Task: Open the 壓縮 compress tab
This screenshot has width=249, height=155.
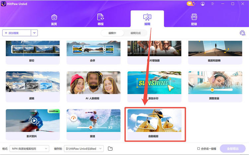Action: pos(194,20)
